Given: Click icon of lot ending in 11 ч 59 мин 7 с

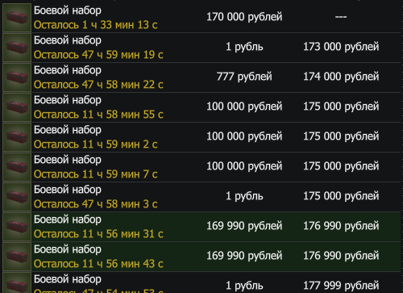Looking at the screenshot, I should (17, 167).
